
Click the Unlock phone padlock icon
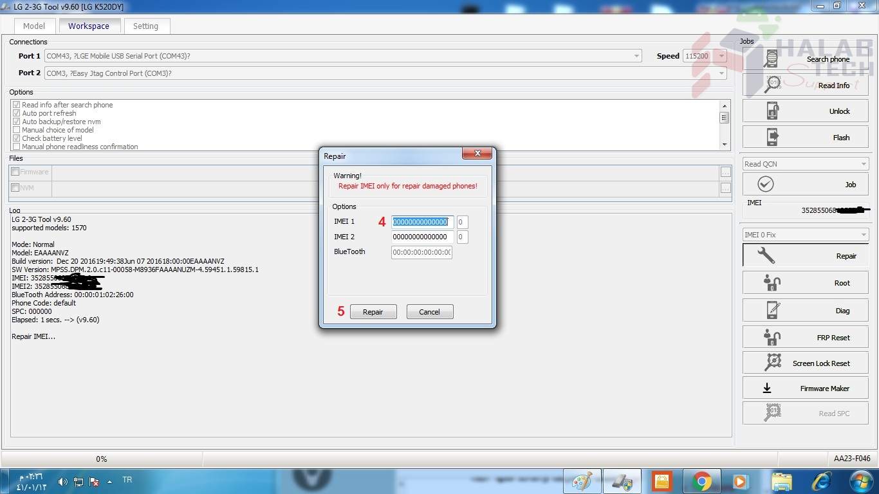coord(772,111)
